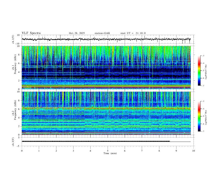Click time axis tick label "5"
Image resolution: width=218 pixels, height=169 pixels.
point(108,151)
